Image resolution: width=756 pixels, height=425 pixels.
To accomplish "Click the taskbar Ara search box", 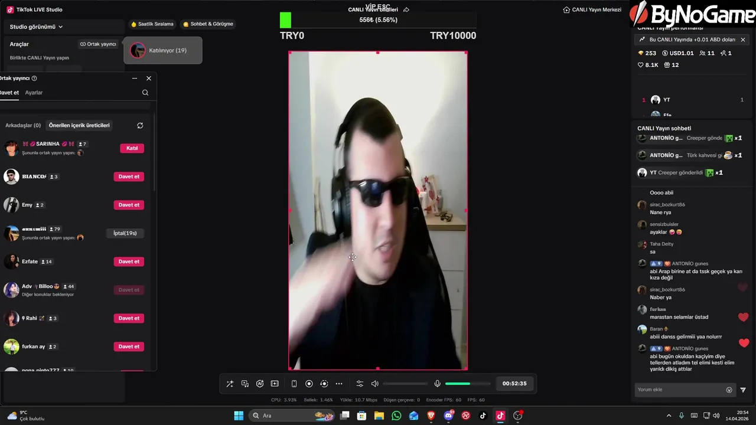I will (x=293, y=416).
